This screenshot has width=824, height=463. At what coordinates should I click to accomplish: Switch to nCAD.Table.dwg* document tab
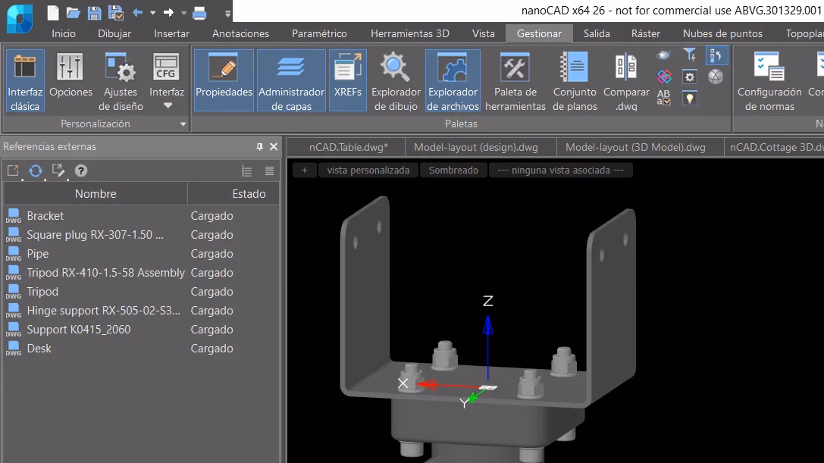(349, 147)
